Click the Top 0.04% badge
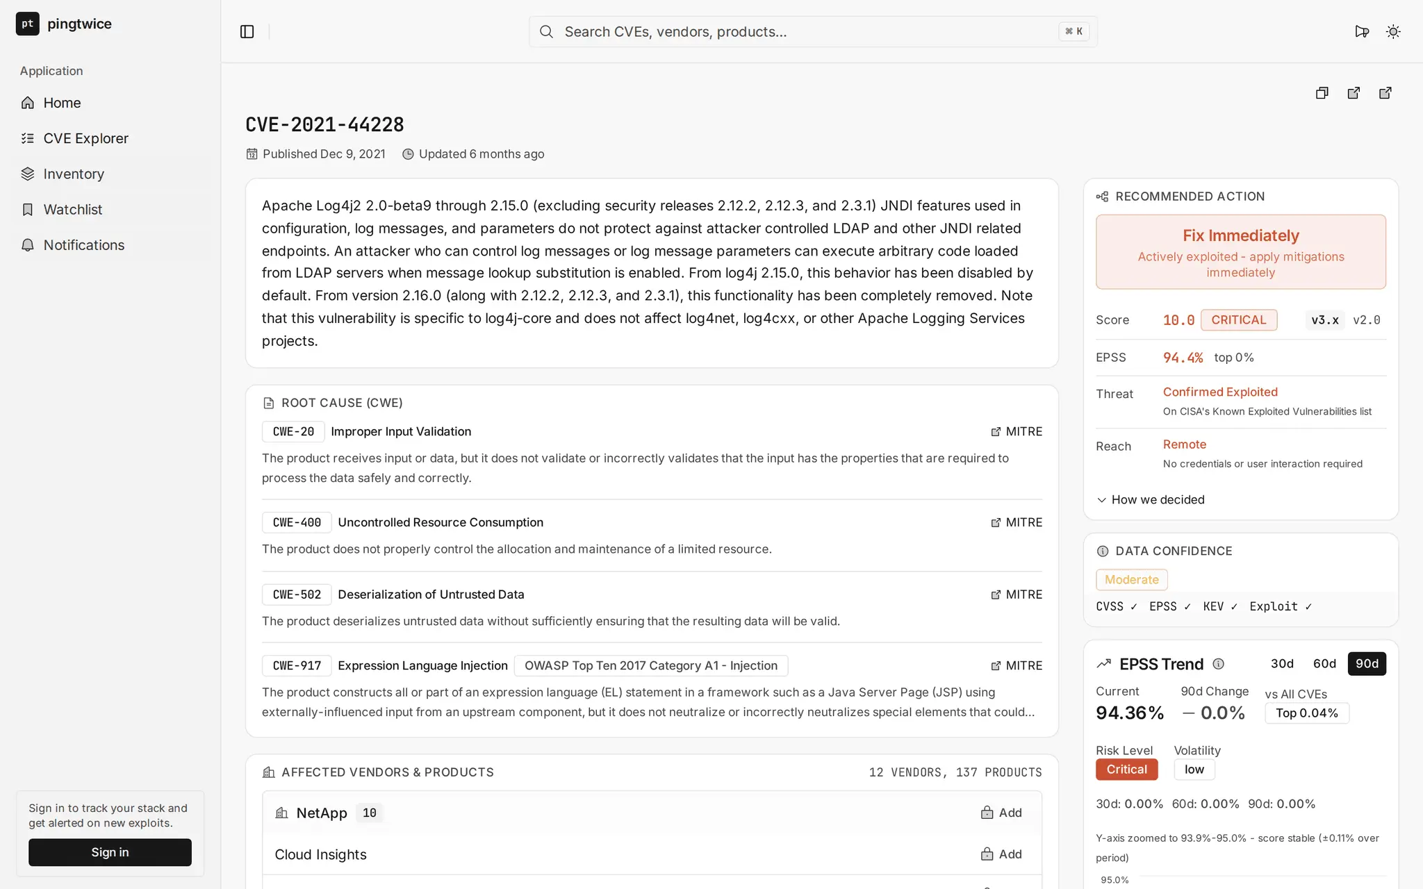This screenshot has width=1423, height=889. click(x=1307, y=713)
